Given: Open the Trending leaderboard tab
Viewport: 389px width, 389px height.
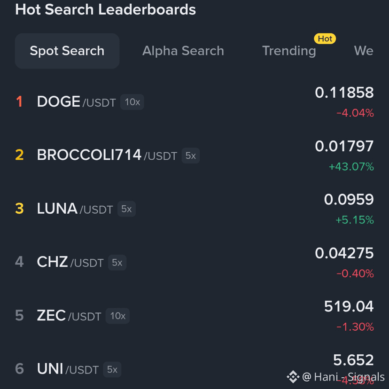Looking at the screenshot, I should click(289, 51).
